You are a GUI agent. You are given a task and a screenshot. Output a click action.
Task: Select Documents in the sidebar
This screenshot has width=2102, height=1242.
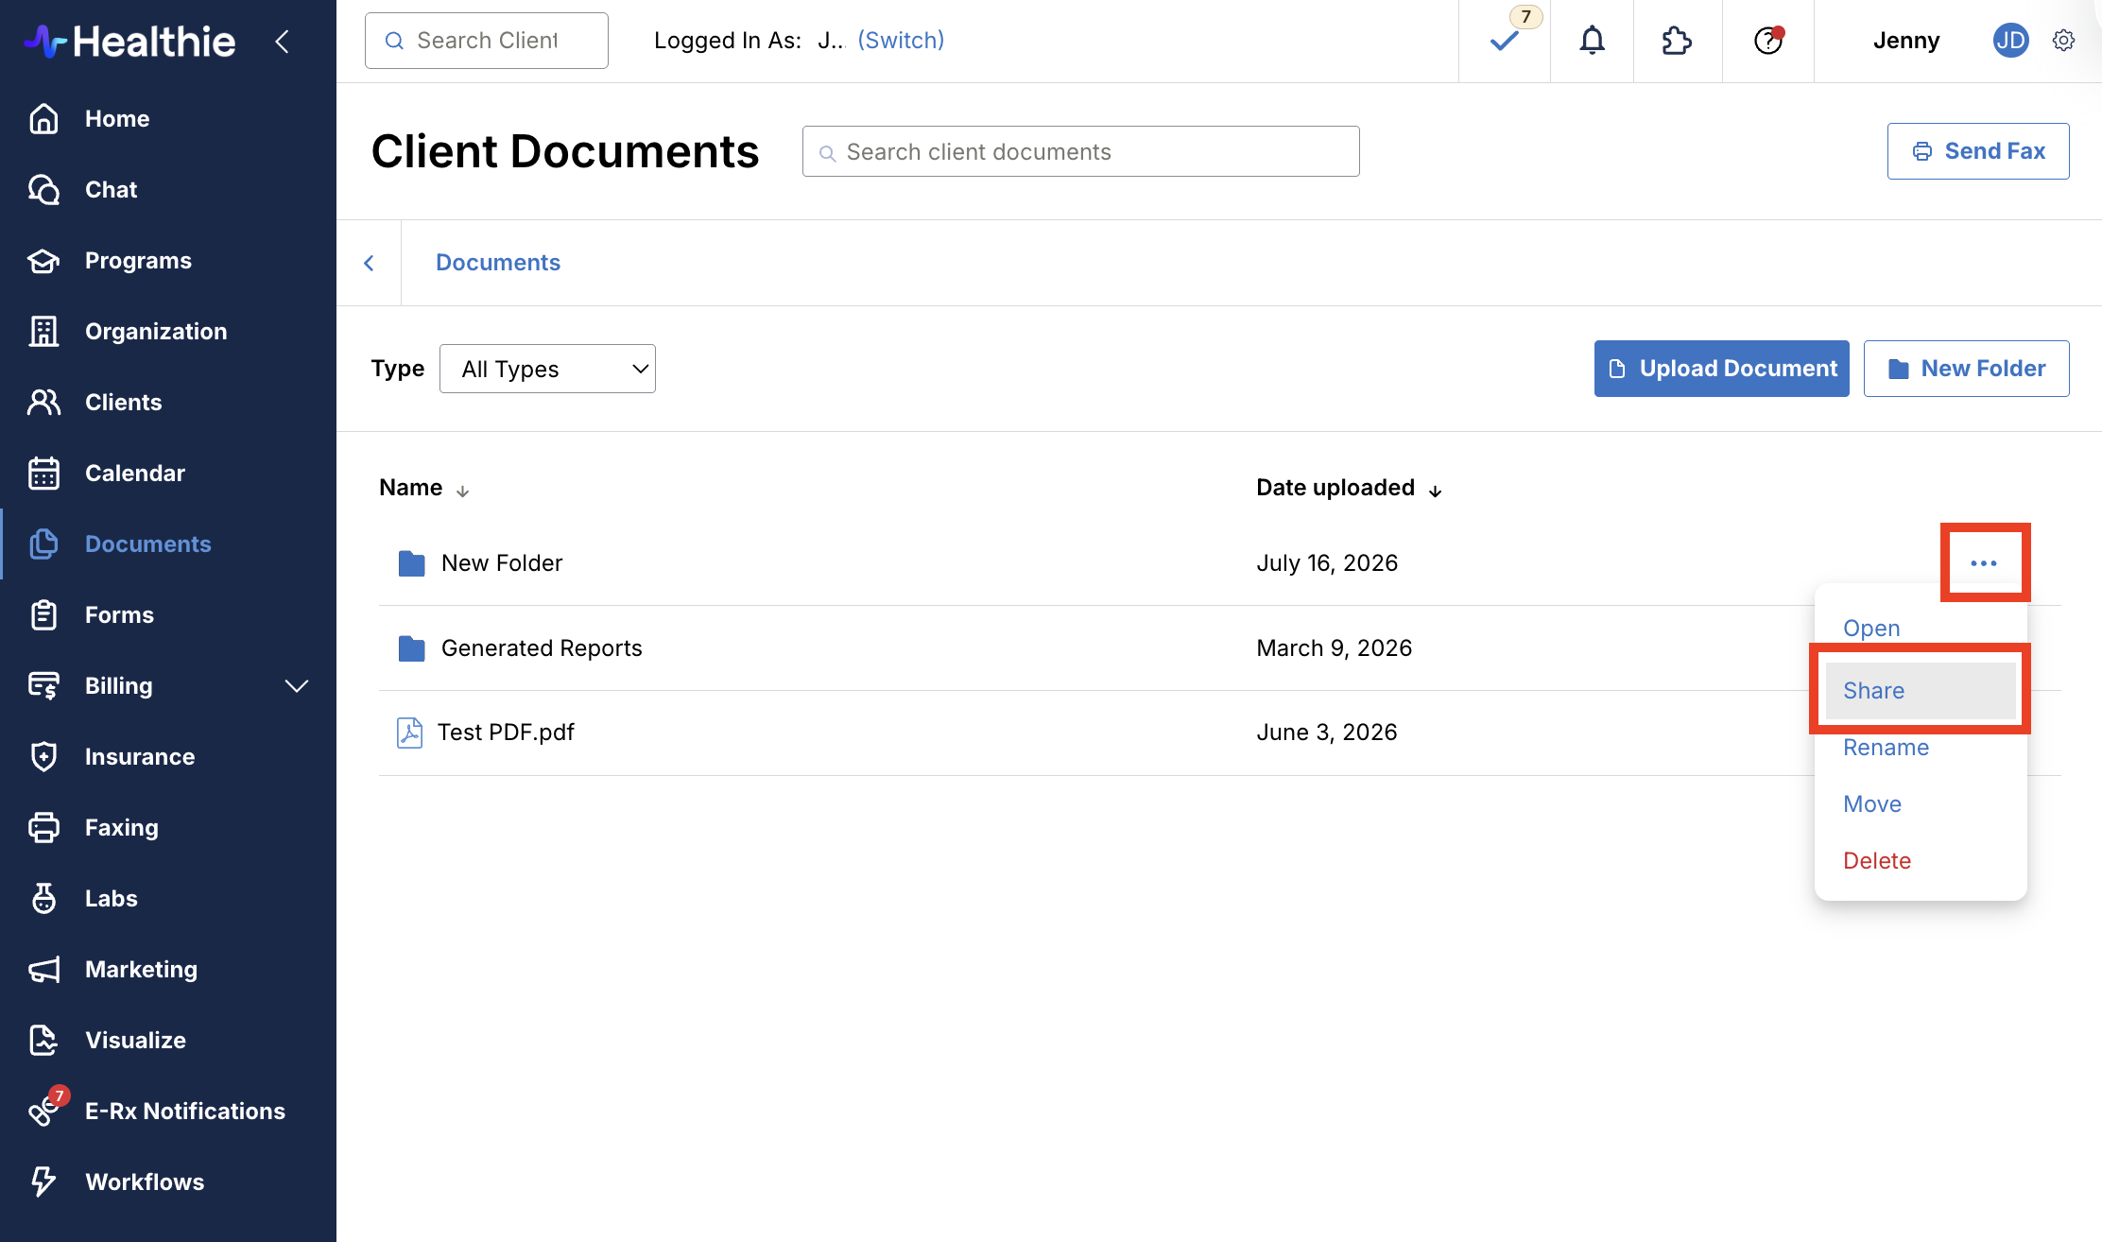(148, 544)
